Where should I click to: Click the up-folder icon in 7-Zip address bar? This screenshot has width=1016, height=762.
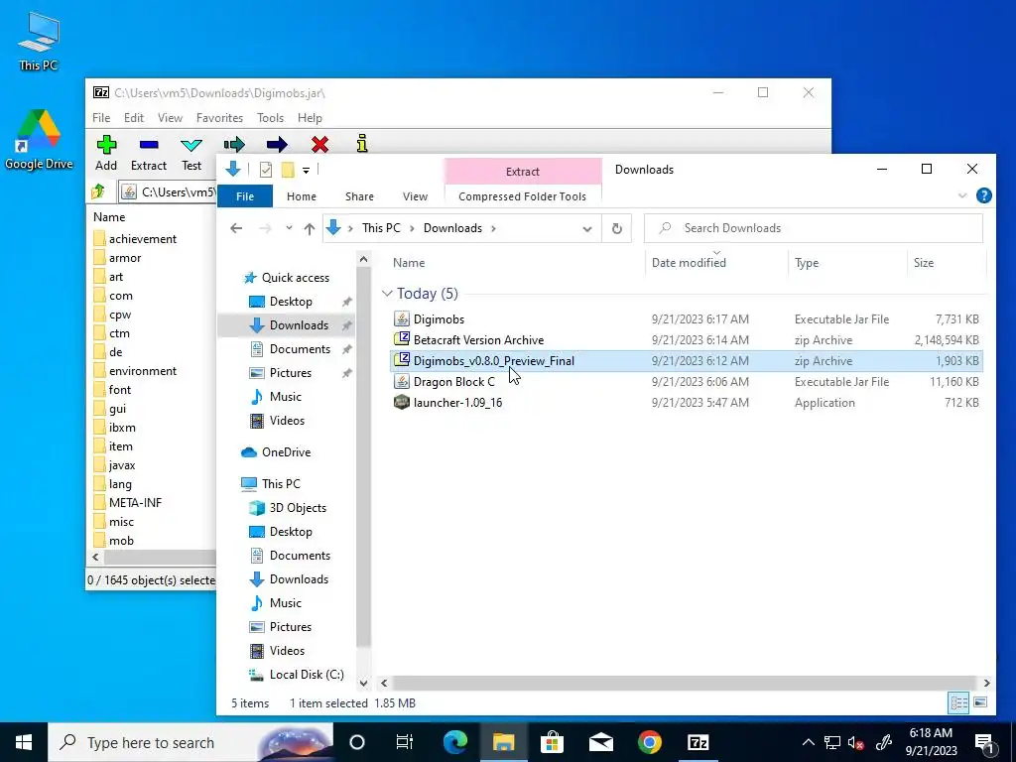(x=98, y=191)
